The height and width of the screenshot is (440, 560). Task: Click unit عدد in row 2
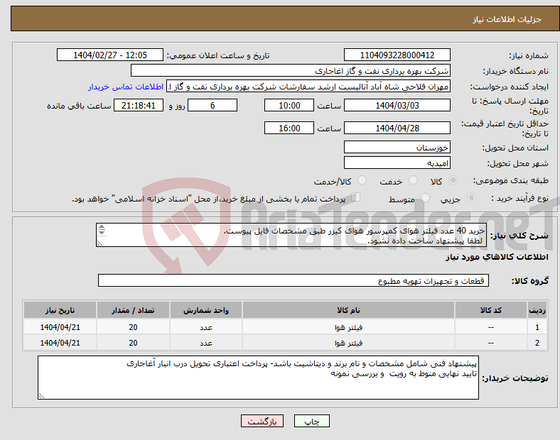[x=206, y=343]
